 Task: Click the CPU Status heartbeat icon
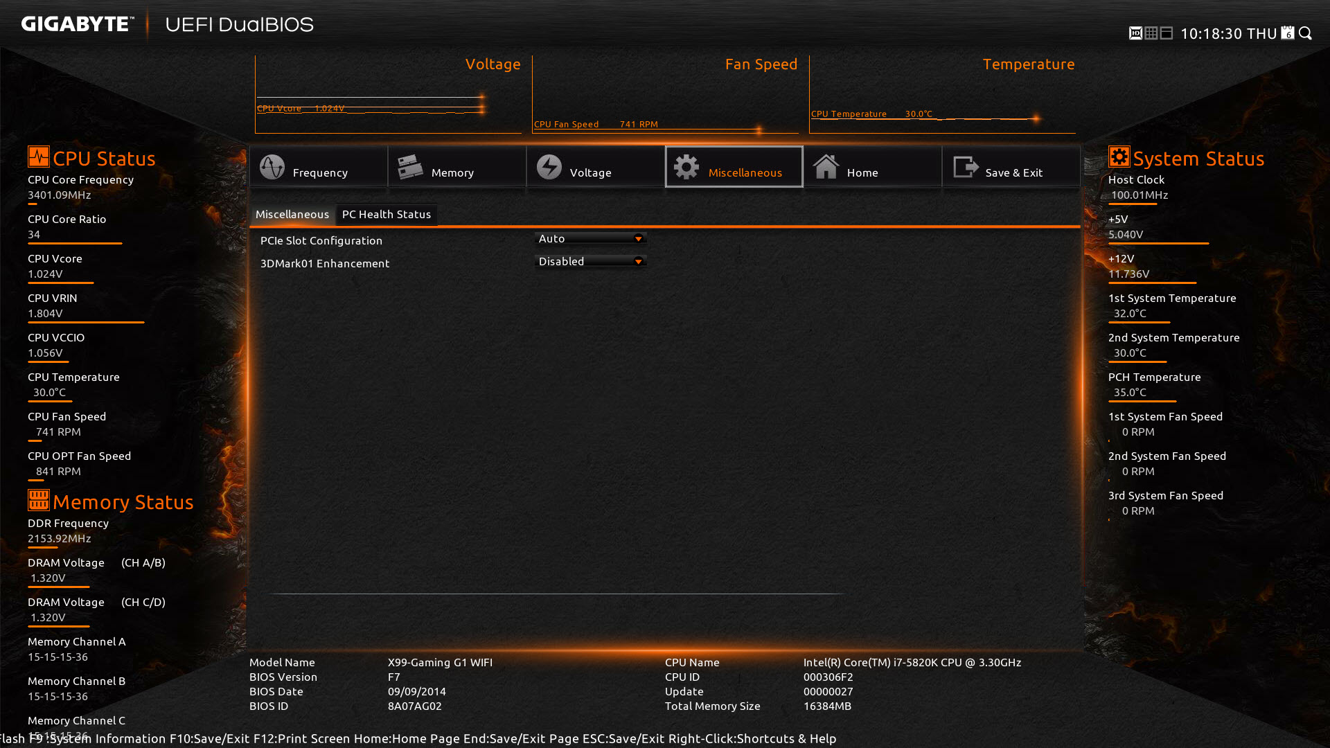point(39,157)
